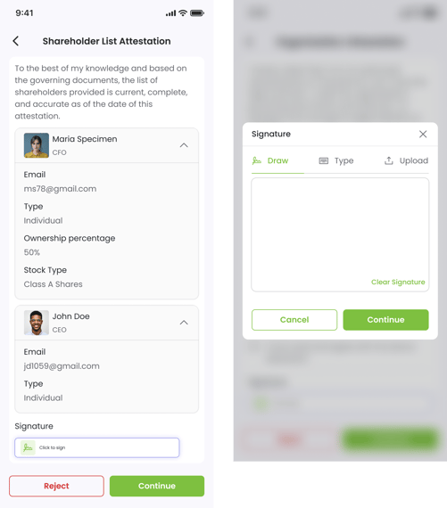447x508 pixels.
Task: Tap the back arrow beside Shareholder List Attestation
Action: click(x=15, y=41)
